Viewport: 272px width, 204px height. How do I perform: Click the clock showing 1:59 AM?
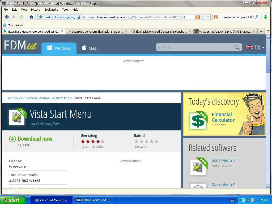click(x=262, y=200)
